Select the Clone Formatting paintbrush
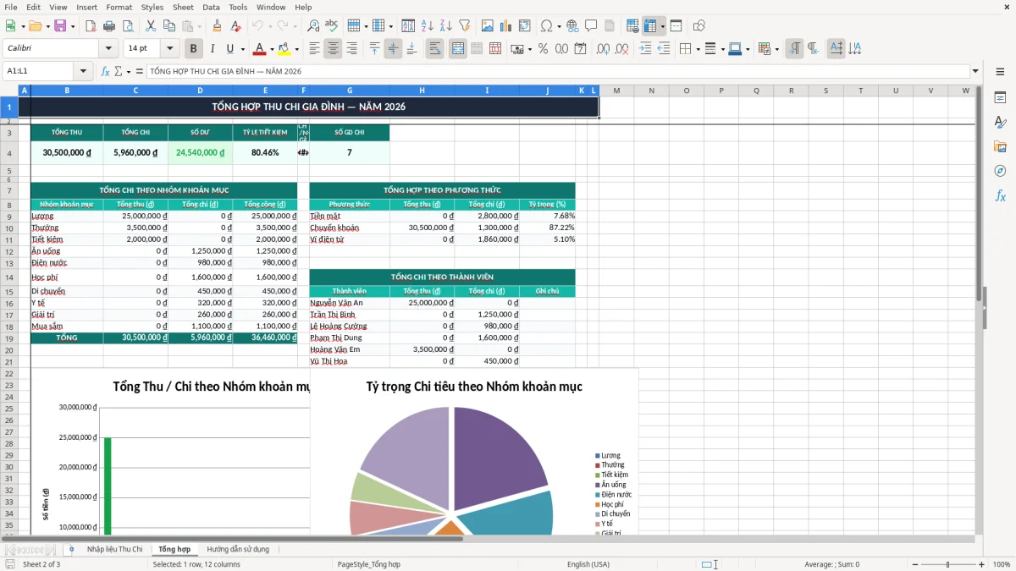1016x571 pixels. [x=217, y=26]
